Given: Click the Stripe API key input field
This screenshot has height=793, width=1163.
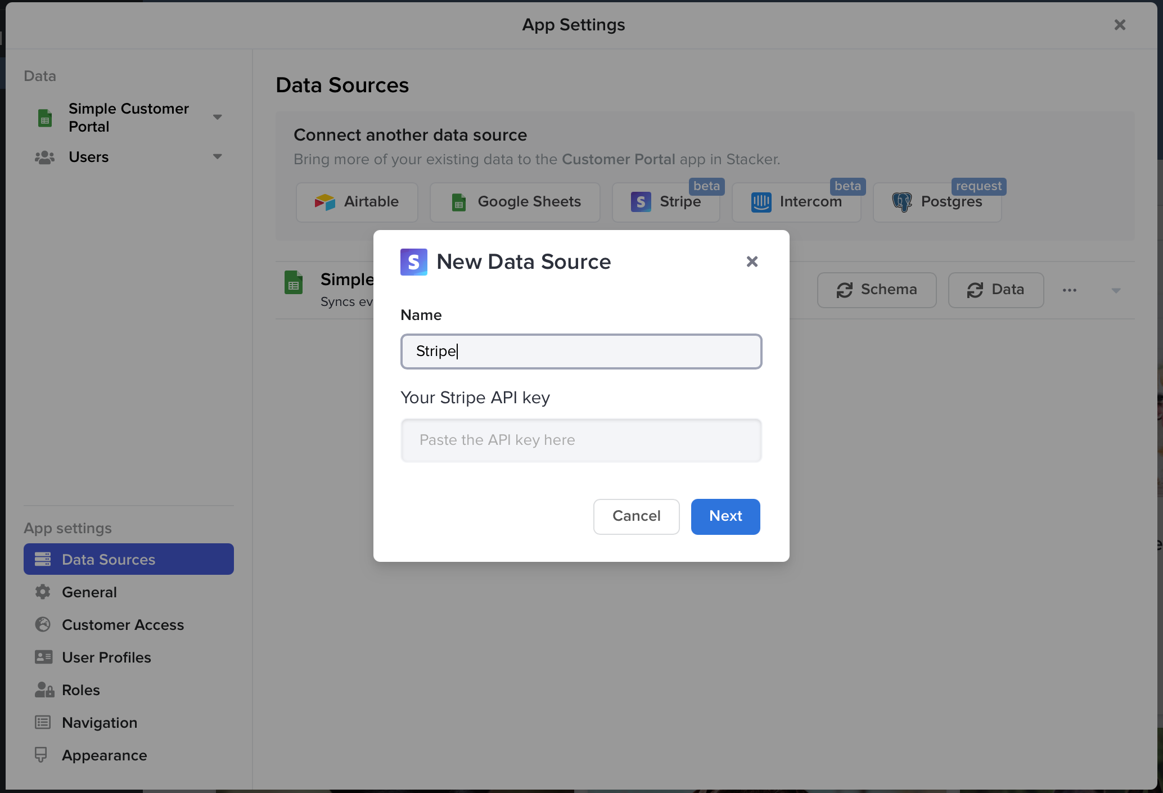Looking at the screenshot, I should [x=581, y=439].
